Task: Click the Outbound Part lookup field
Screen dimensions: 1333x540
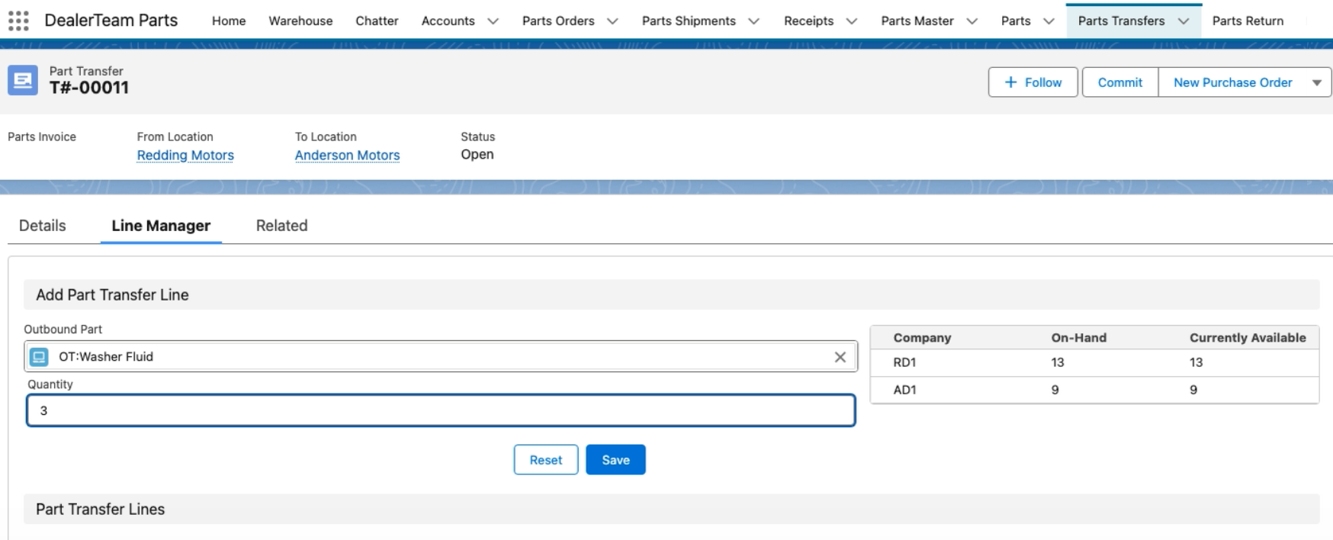Action: [x=441, y=356]
